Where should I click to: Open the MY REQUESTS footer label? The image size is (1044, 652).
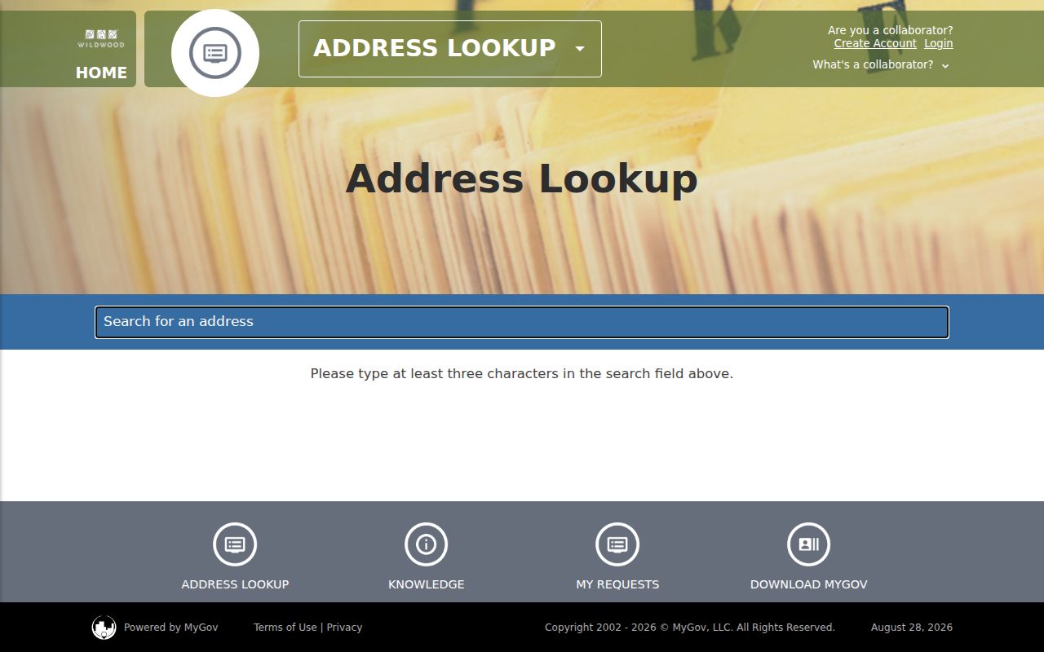tap(617, 584)
